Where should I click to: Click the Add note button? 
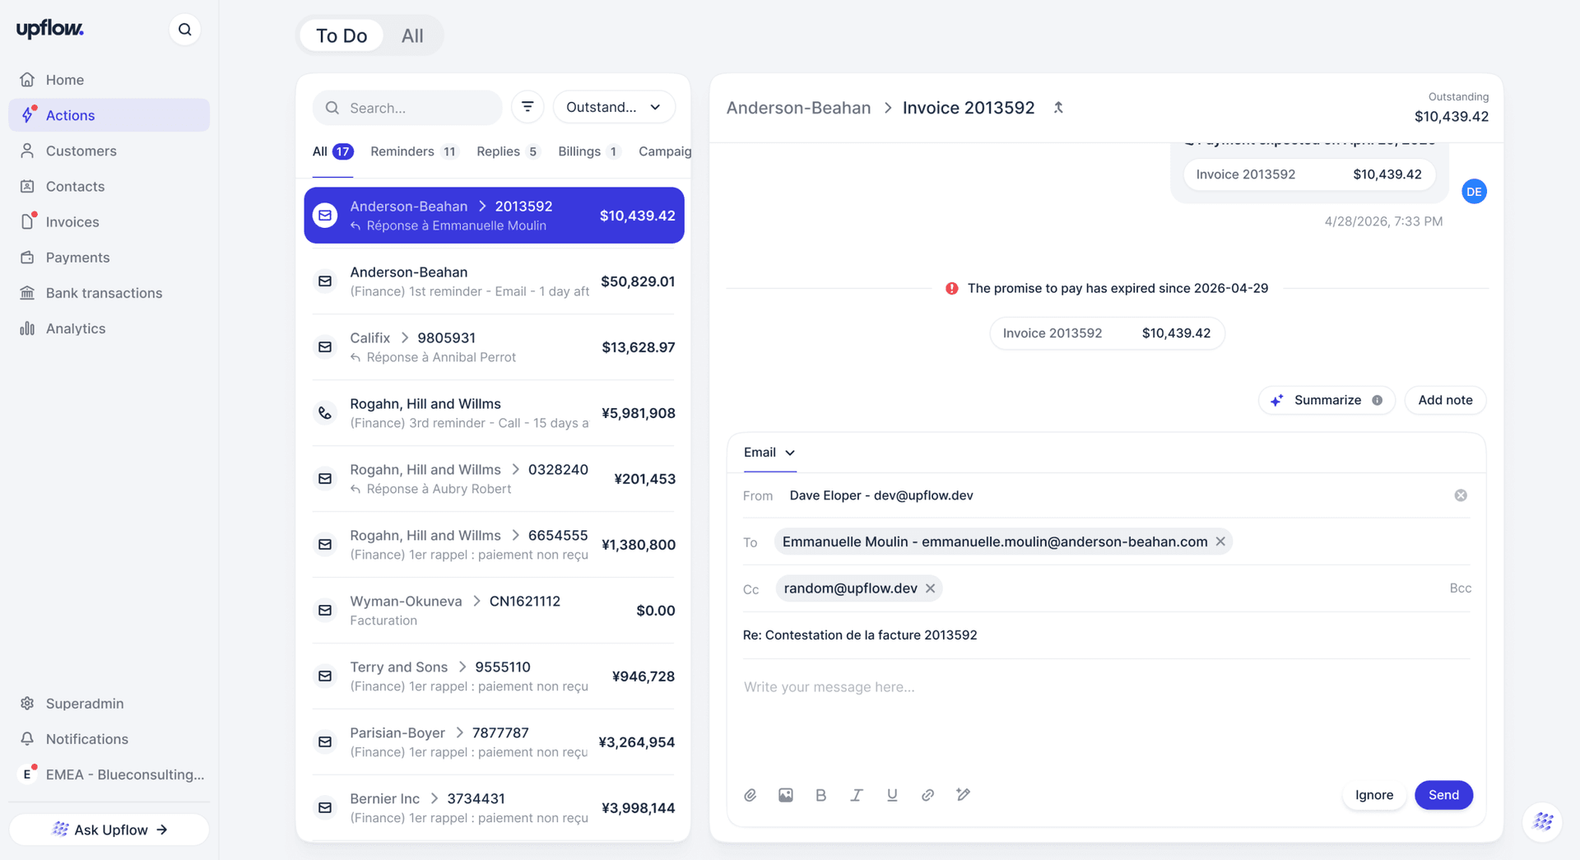[x=1445, y=401]
